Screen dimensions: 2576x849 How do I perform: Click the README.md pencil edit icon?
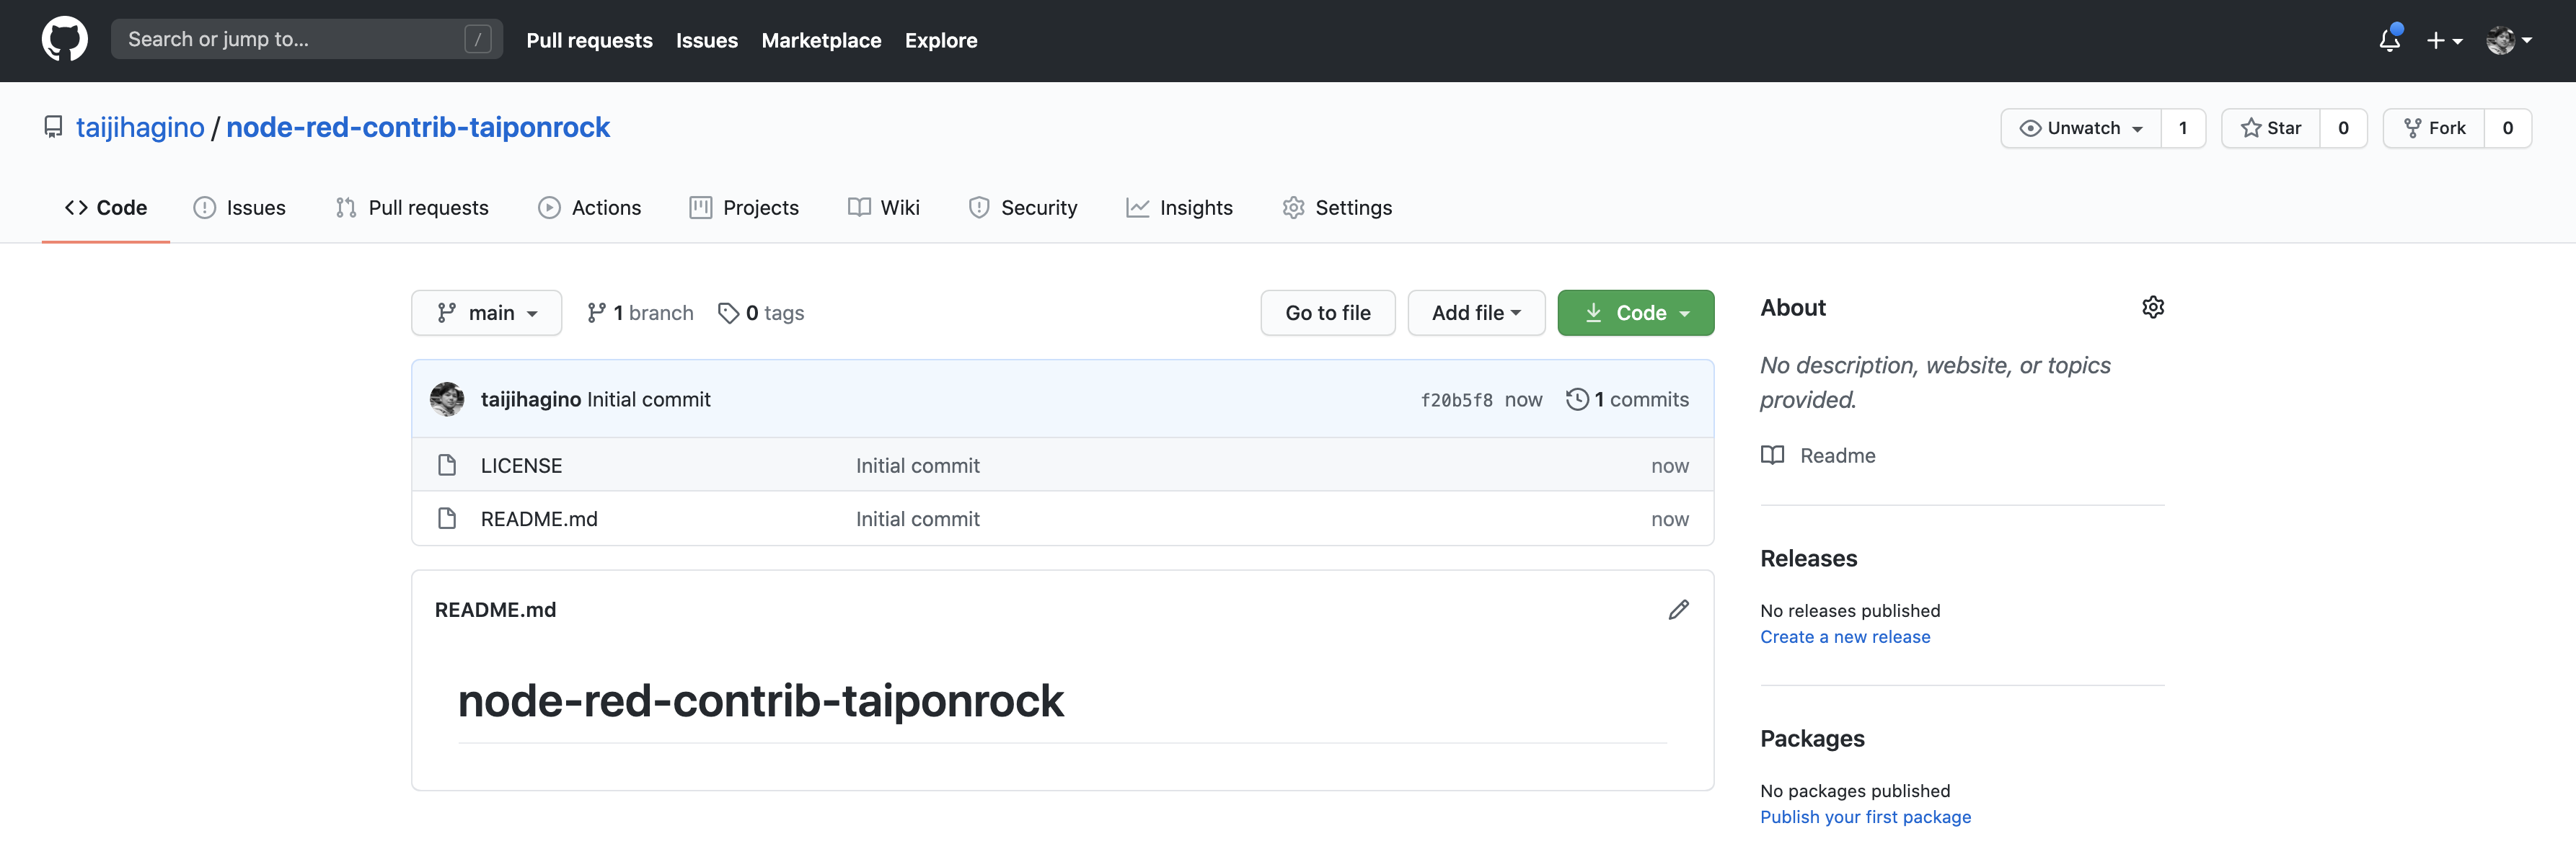click(x=1678, y=609)
